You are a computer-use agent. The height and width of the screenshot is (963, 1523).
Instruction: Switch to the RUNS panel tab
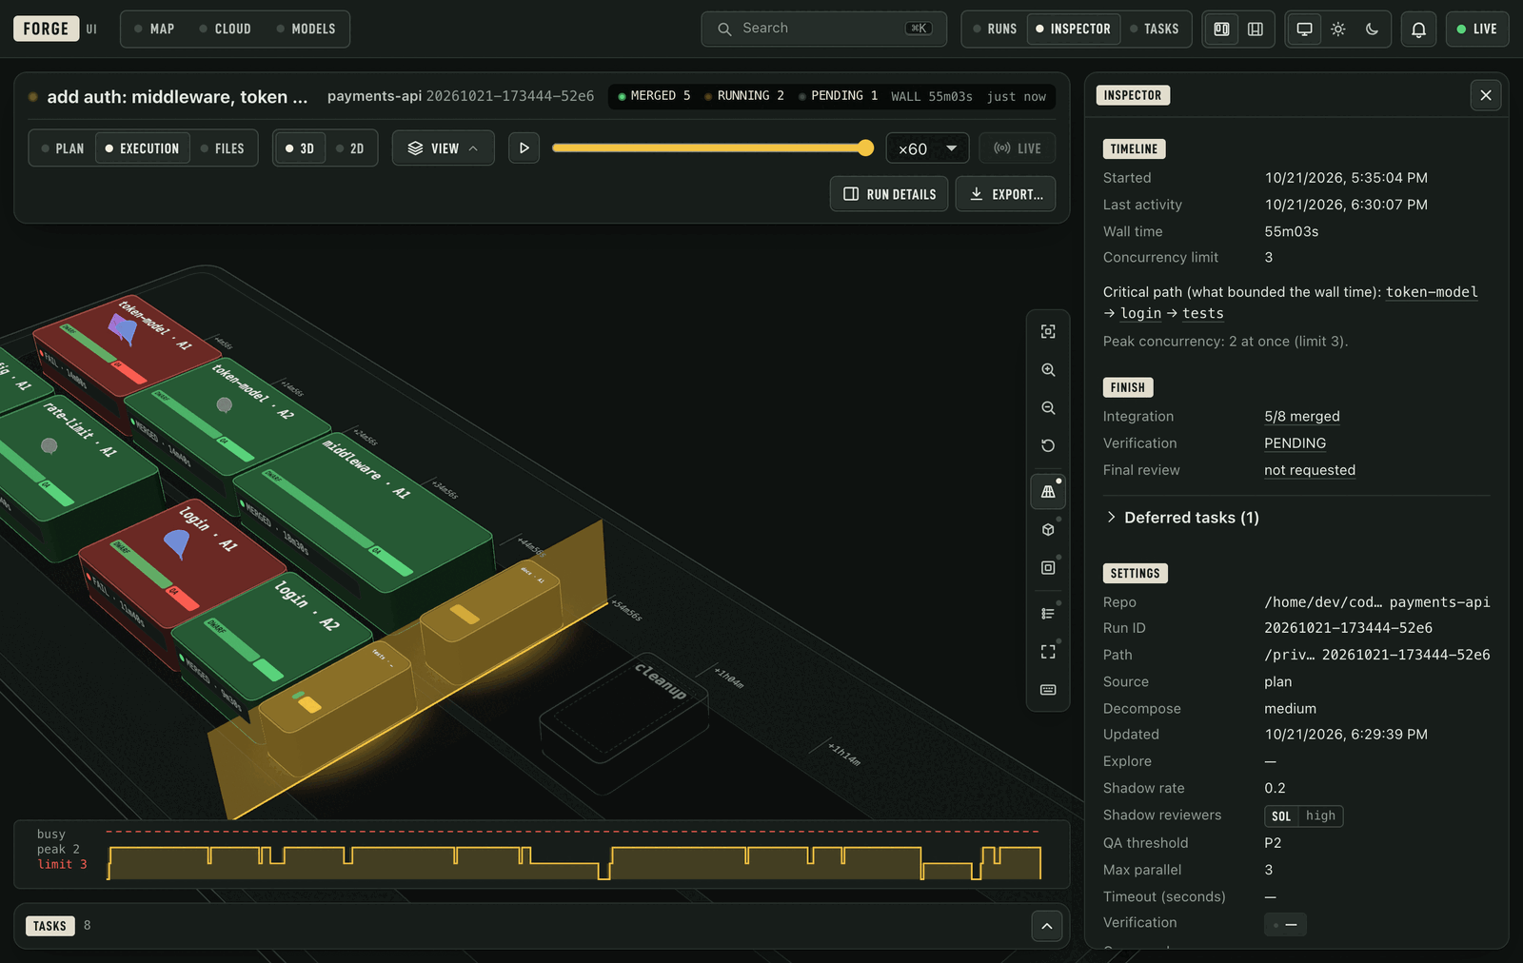[x=995, y=29]
